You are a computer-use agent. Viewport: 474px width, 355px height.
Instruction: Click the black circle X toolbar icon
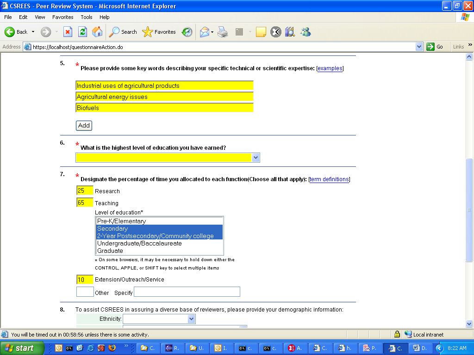click(276, 32)
